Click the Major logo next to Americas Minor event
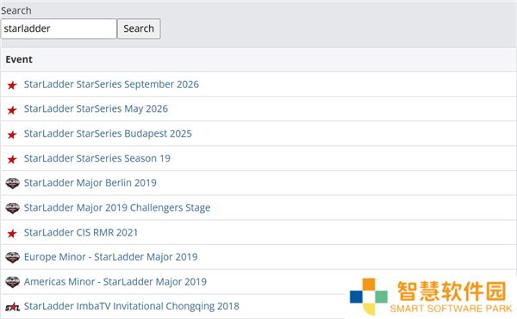This screenshot has height=319, width=517. [x=13, y=282]
